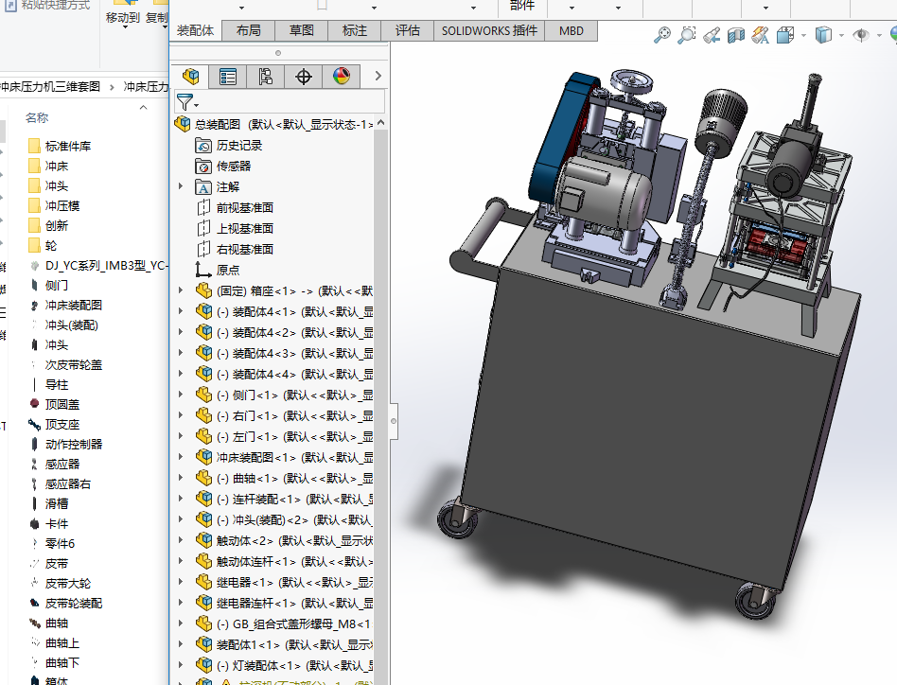Open the SOLIDWORKS 插件 tab
This screenshot has width=897, height=685.
click(x=489, y=30)
